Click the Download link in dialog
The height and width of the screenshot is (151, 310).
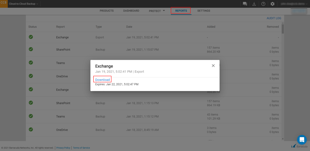point(102,80)
